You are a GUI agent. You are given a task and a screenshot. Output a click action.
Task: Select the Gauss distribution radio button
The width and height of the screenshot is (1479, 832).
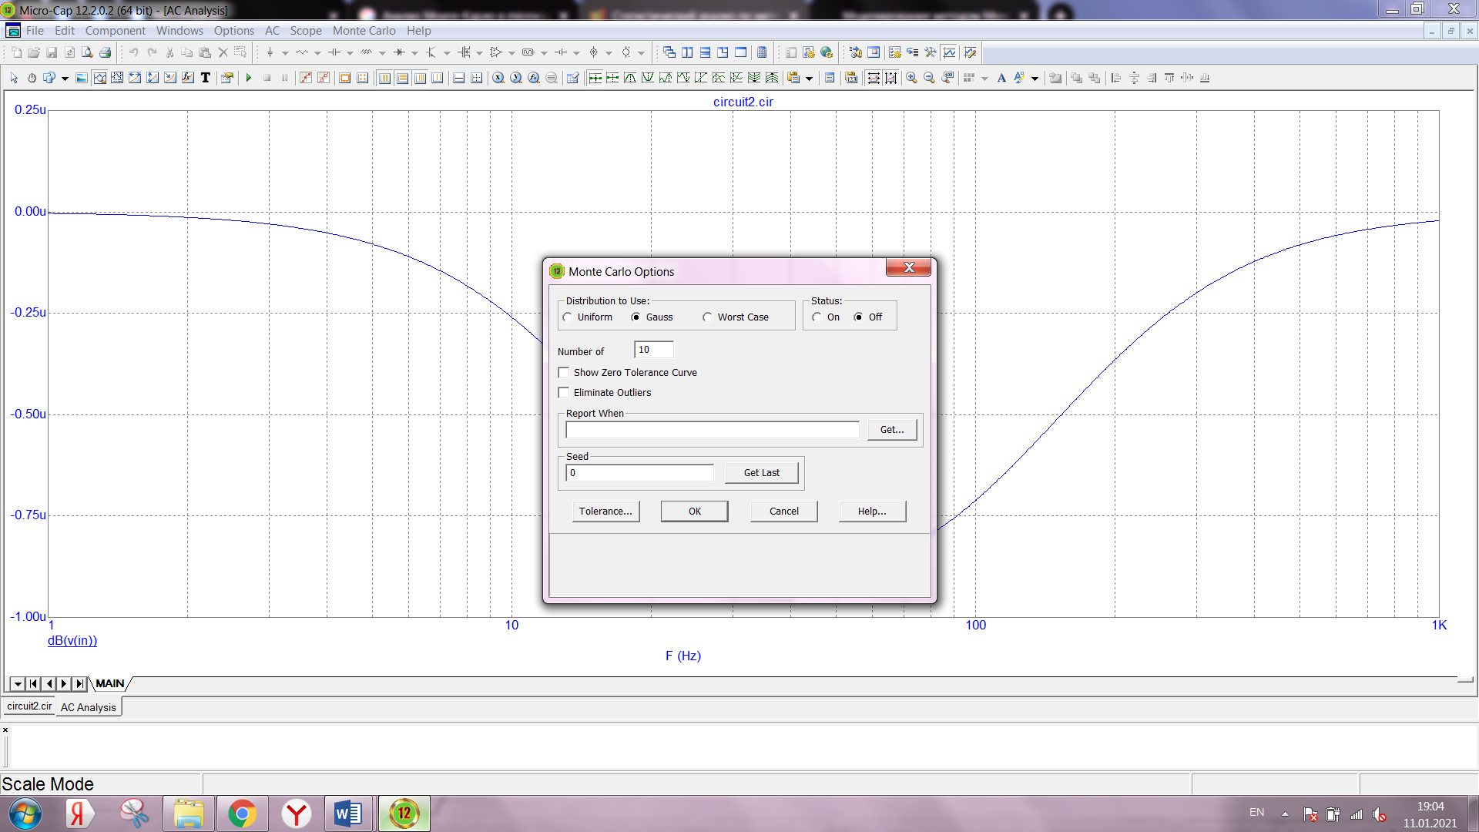point(652,317)
